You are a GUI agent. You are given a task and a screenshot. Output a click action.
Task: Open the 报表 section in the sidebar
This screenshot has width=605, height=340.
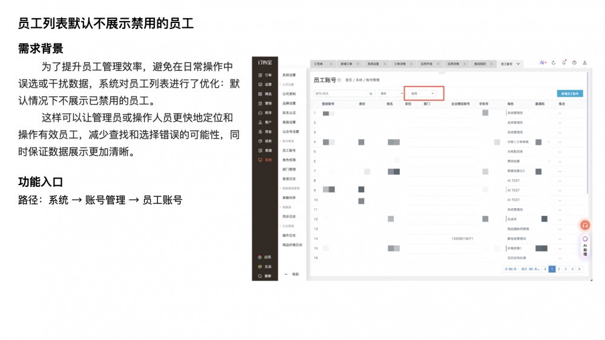click(260, 141)
